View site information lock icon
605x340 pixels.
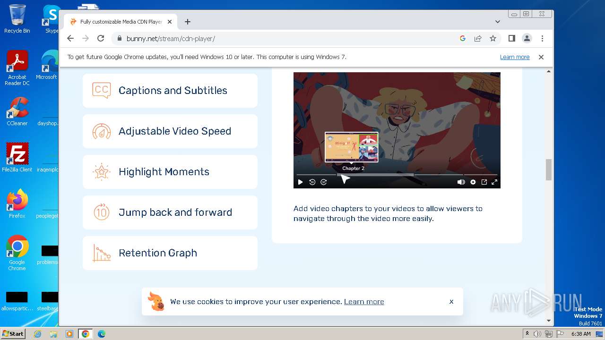point(119,39)
